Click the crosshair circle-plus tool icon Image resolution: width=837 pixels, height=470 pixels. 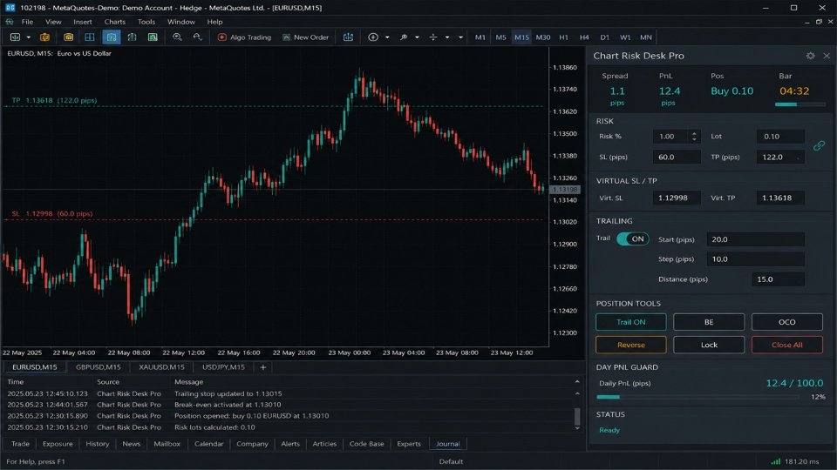(x=373, y=37)
